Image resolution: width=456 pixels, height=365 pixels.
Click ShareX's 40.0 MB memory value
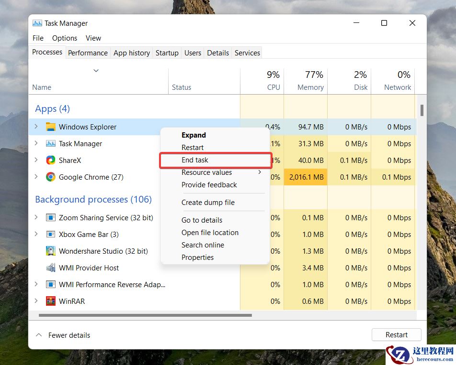(x=311, y=161)
